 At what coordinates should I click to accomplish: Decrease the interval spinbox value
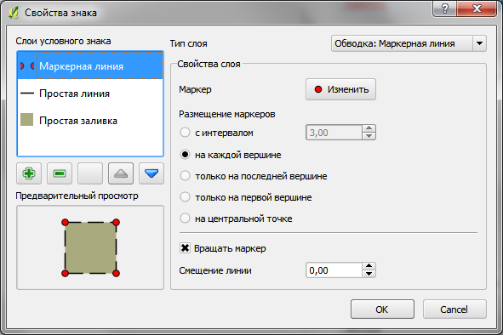tap(369, 136)
